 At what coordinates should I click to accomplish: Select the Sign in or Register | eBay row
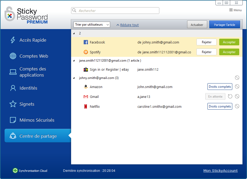(157, 69)
